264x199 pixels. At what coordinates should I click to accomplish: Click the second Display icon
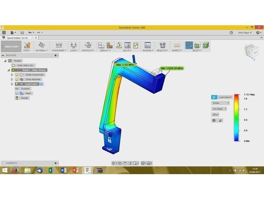109,45
